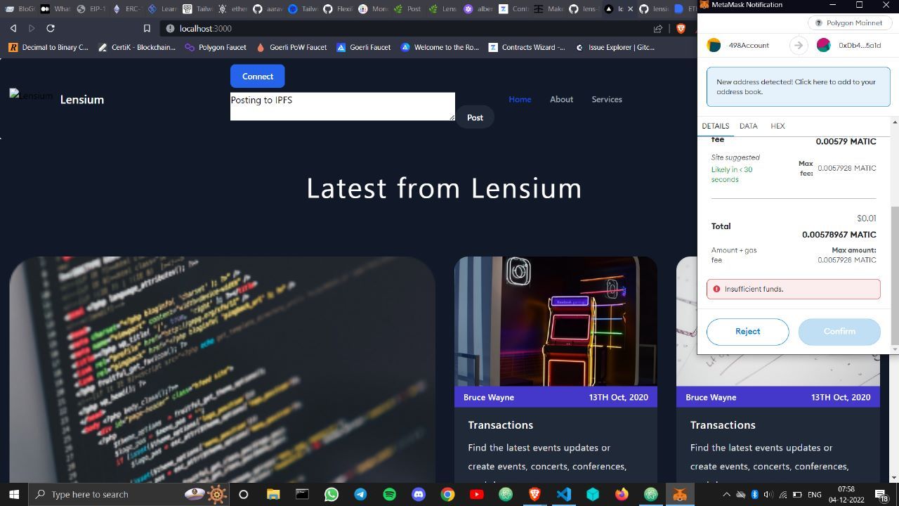Click the Bluetooth tray icon
Screen dimensions: 899x506
[x=754, y=494]
